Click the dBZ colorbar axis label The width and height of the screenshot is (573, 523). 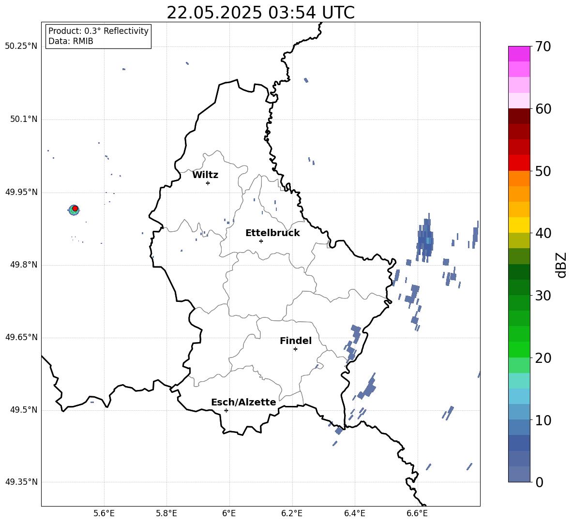click(562, 265)
